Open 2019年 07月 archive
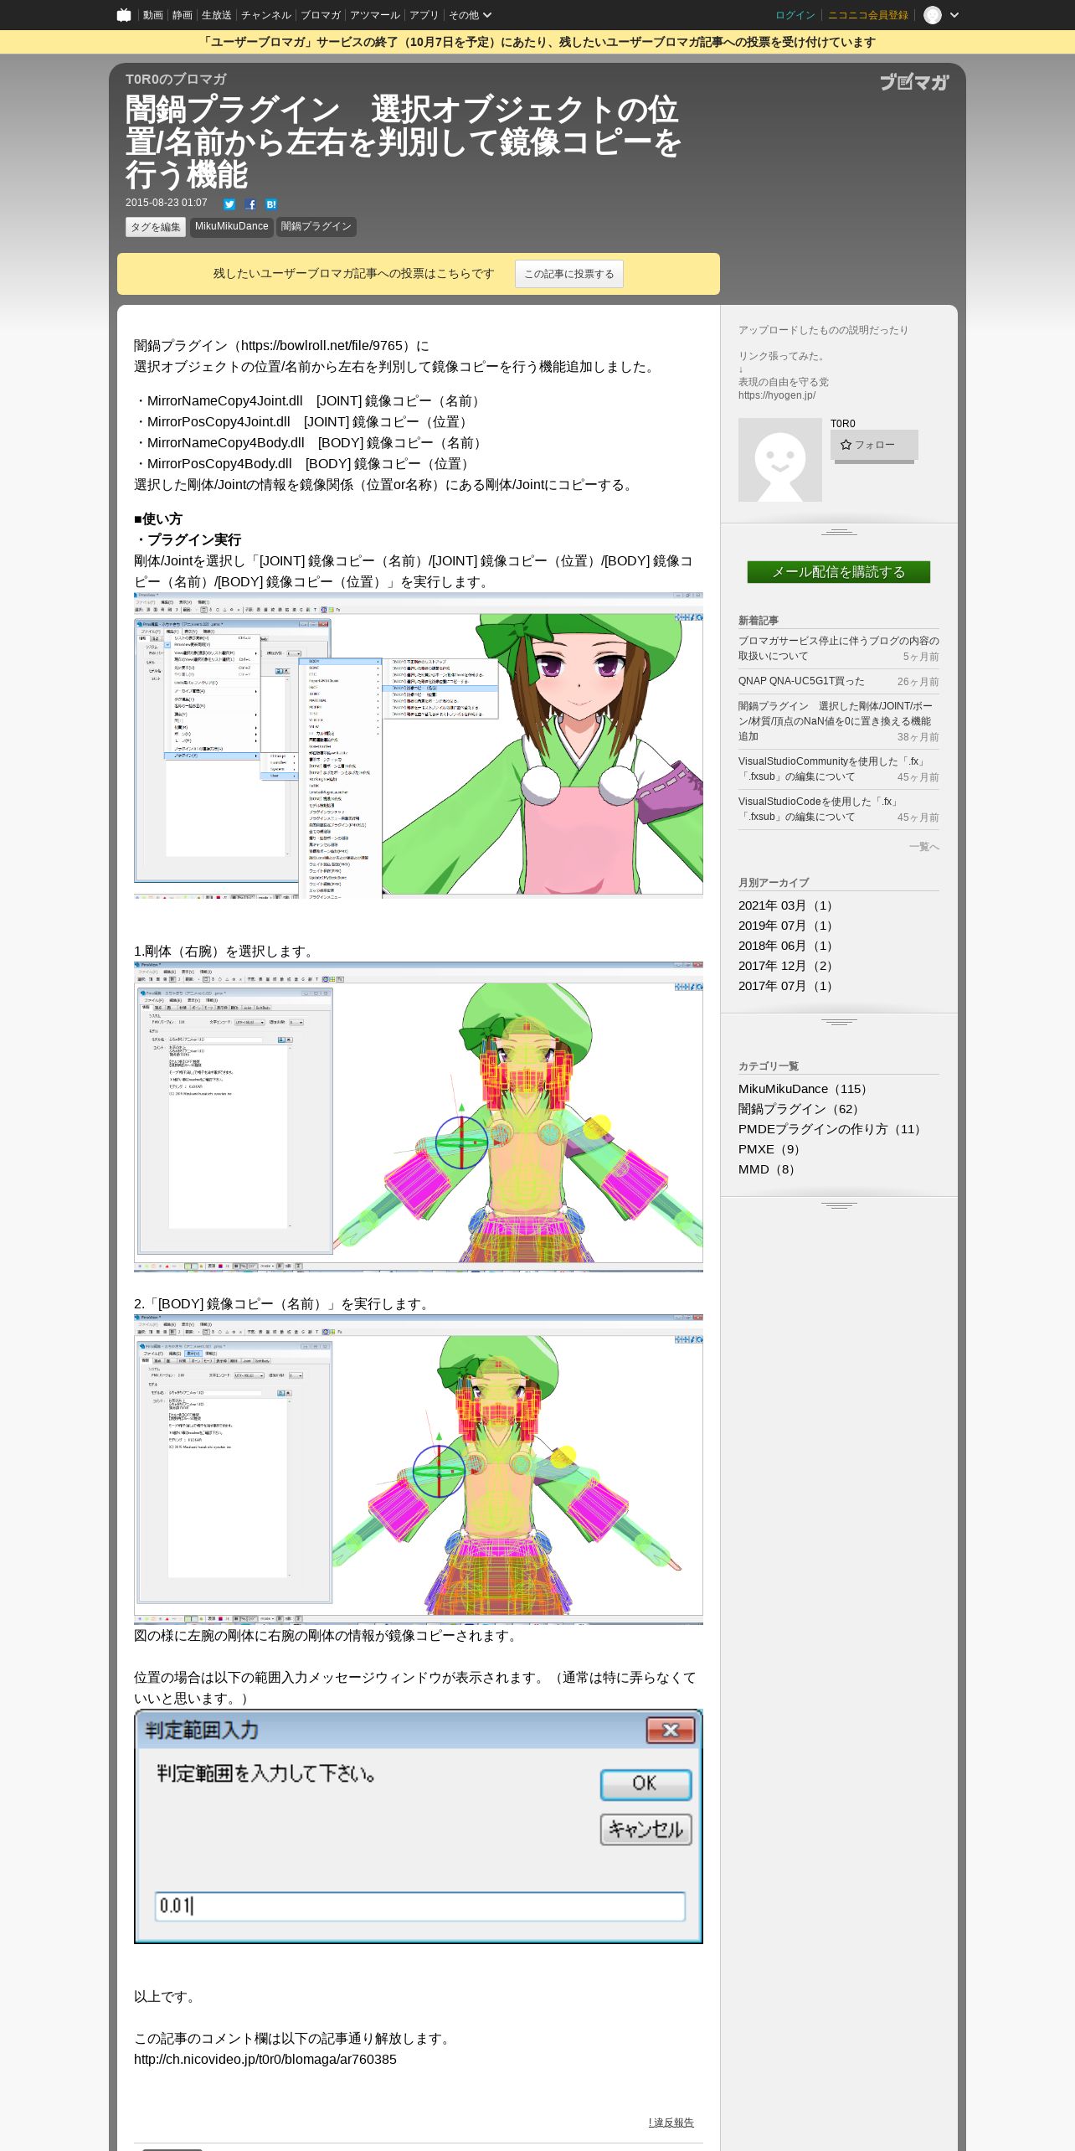Viewport: 1075px width, 2151px height. click(787, 926)
